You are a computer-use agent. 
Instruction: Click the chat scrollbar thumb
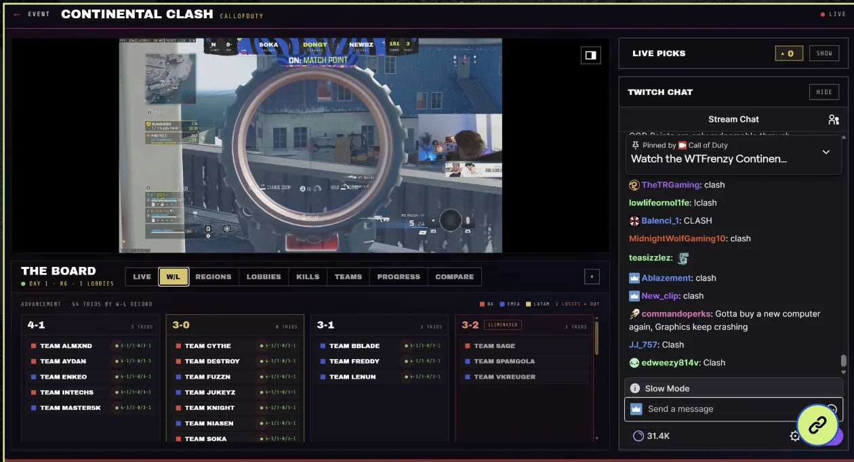tap(843, 360)
